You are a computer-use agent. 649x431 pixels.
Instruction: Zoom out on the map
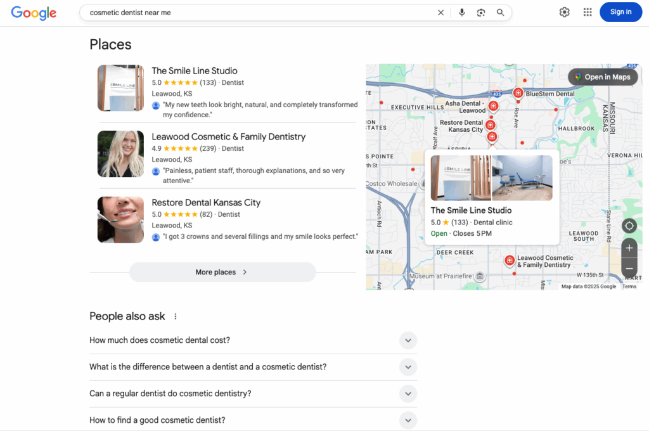[x=629, y=268]
